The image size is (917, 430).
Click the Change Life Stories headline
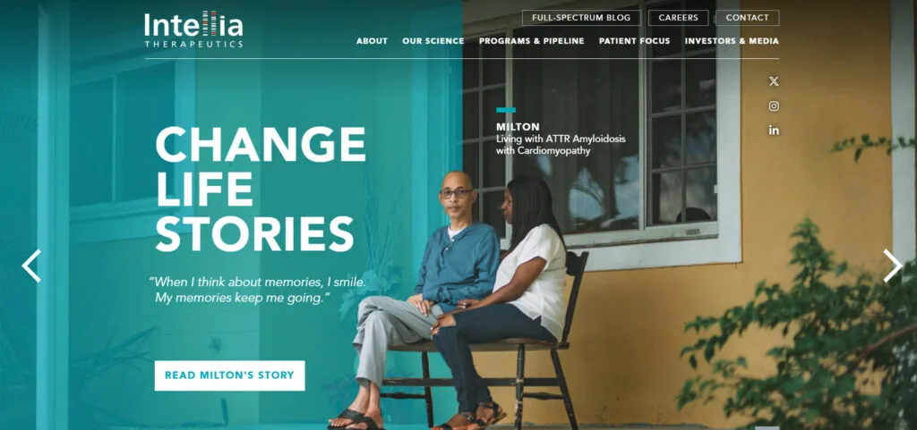pos(261,189)
